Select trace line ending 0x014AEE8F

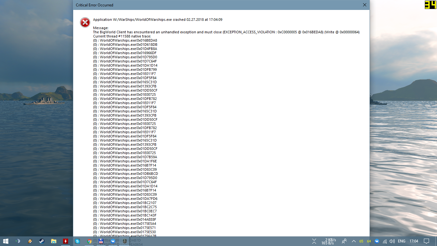point(125,219)
